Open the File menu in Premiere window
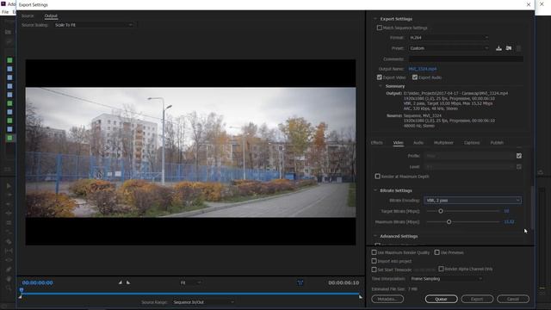The width and height of the screenshot is (551, 310). [x=5, y=12]
